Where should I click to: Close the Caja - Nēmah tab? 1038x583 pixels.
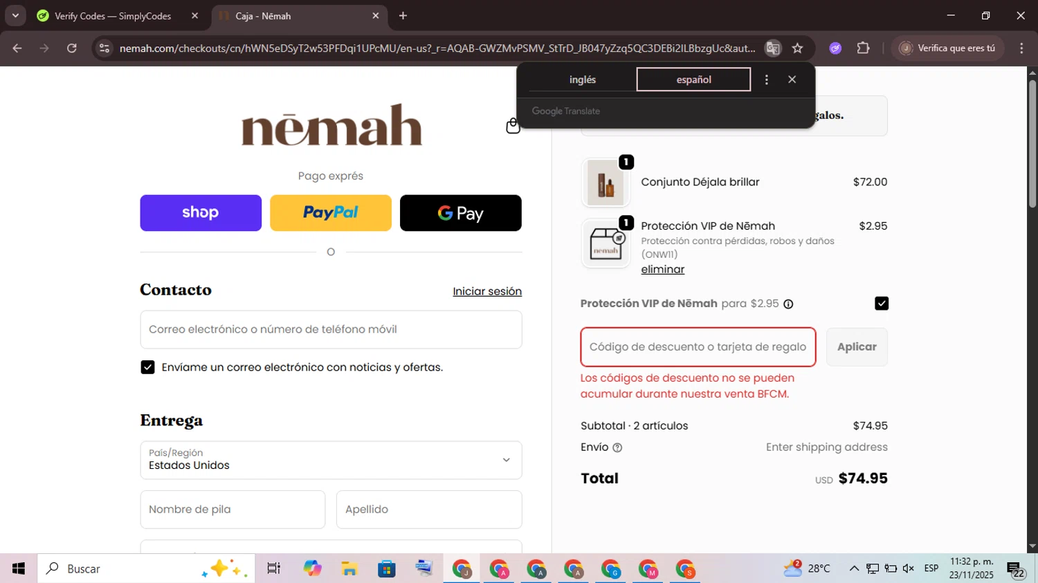coord(376,15)
